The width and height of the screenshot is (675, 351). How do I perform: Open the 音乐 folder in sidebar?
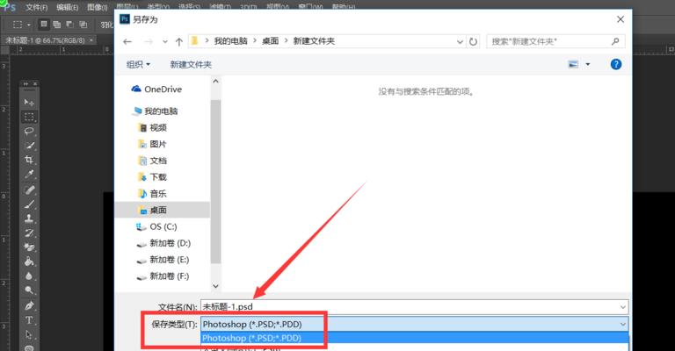[x=152, y=194]
